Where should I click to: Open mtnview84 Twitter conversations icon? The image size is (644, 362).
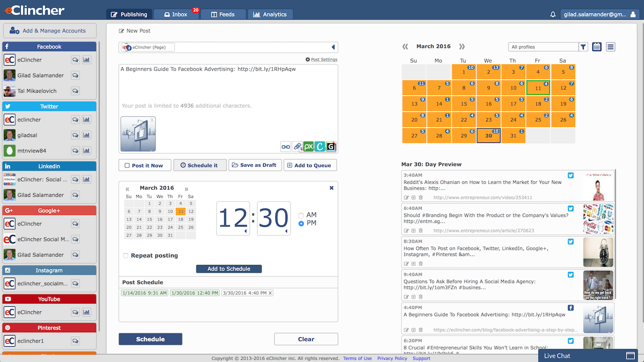(x=76, y=150)
